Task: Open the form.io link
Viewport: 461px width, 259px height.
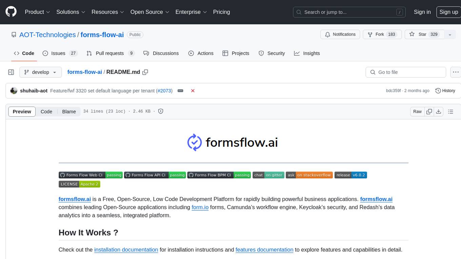Action: (x=200, y=207)
